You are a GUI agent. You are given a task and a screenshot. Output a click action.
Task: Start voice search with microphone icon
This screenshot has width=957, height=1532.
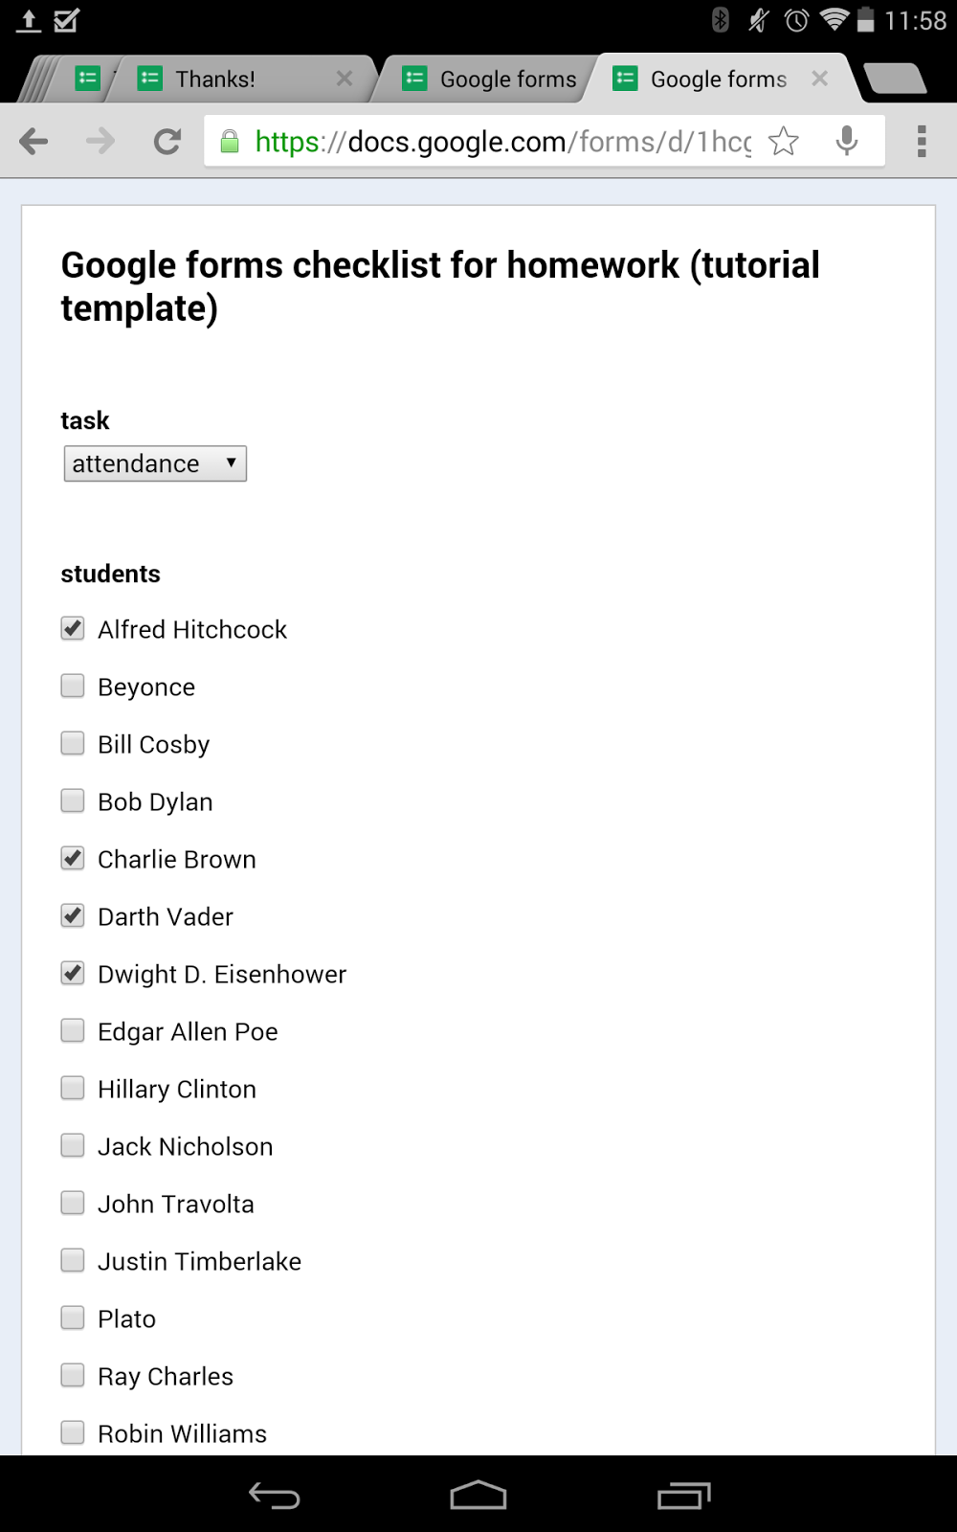(847, 142)
